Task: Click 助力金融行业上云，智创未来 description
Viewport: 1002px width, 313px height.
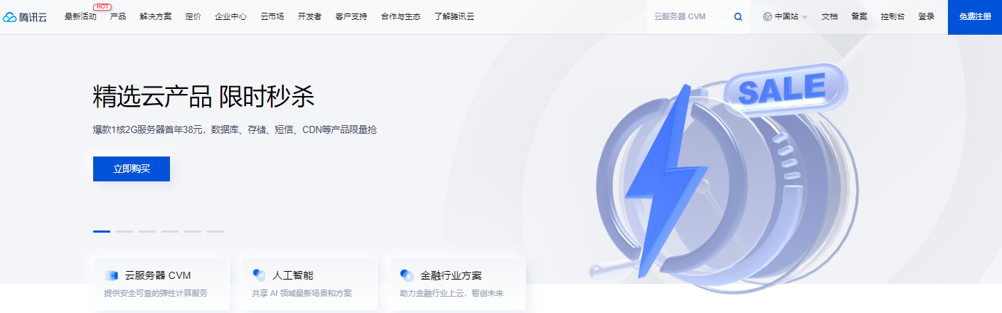Action: (452, 293)
